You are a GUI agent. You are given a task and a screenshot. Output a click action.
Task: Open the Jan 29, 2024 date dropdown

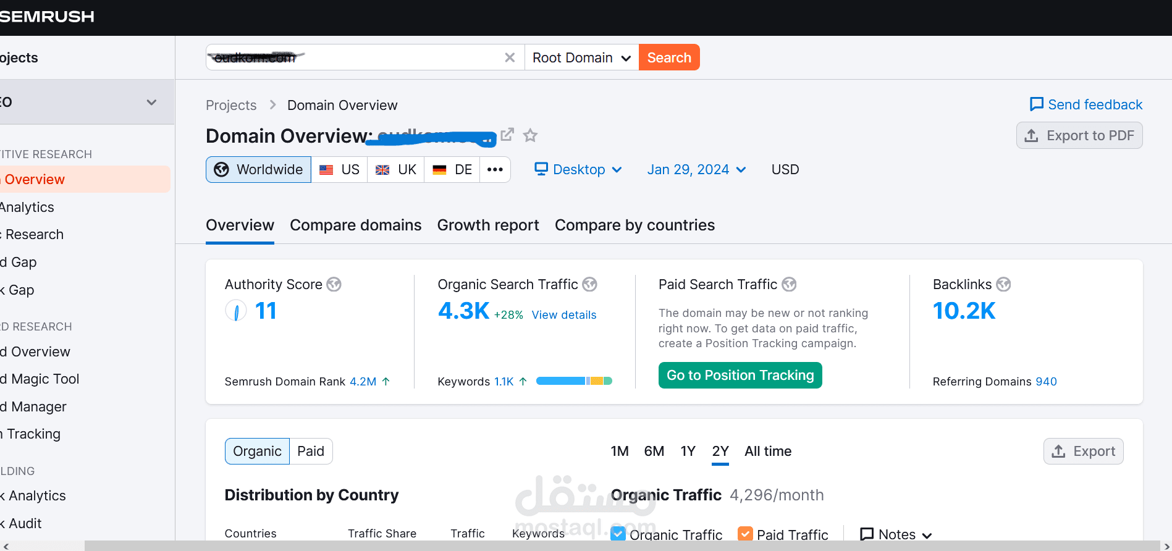(696, 169)
